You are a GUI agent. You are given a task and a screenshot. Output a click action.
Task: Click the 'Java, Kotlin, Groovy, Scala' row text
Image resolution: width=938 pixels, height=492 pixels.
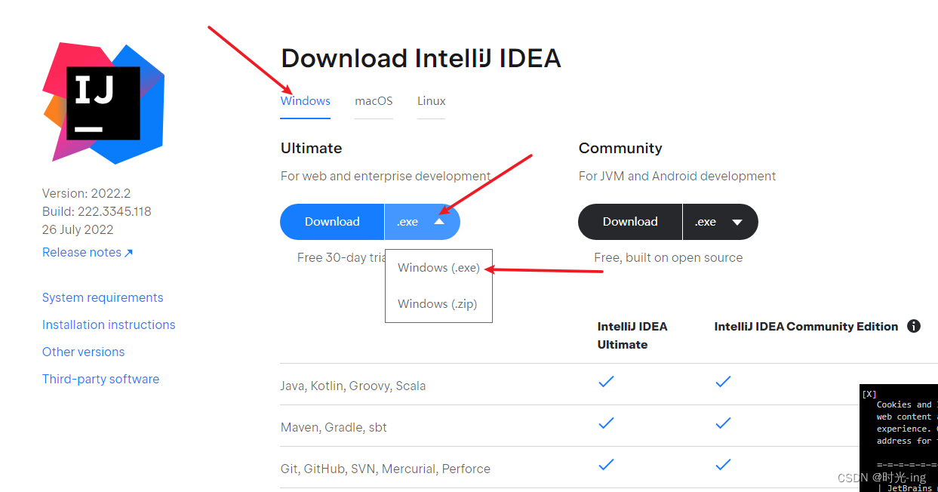tap(353, 386)
